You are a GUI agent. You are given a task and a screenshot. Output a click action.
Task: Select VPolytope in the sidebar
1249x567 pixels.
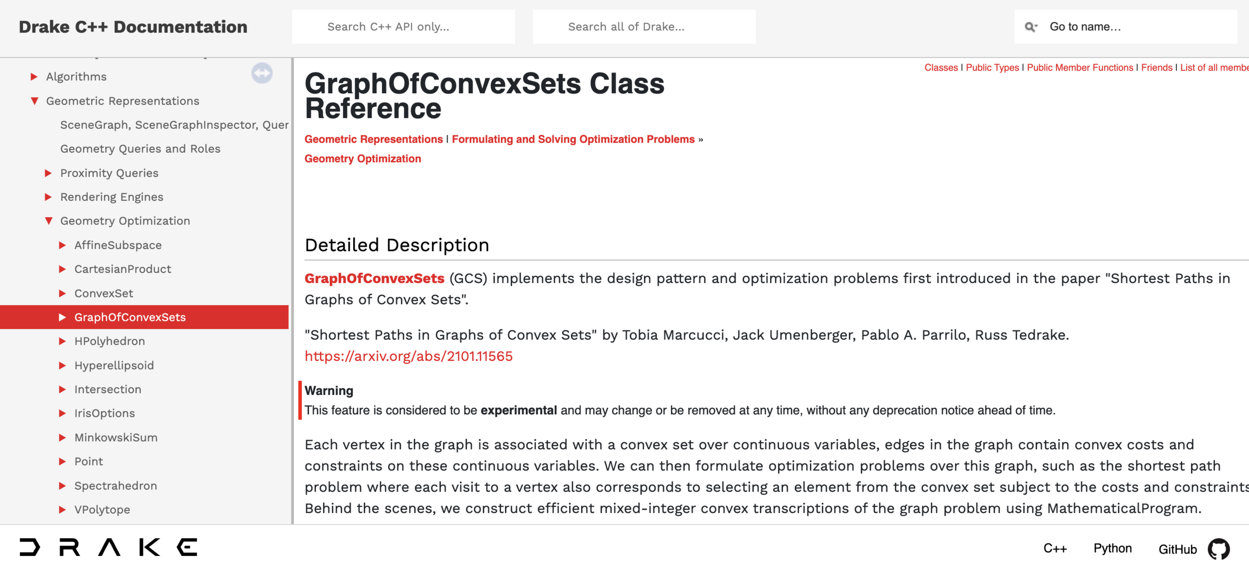click(102, 510)
